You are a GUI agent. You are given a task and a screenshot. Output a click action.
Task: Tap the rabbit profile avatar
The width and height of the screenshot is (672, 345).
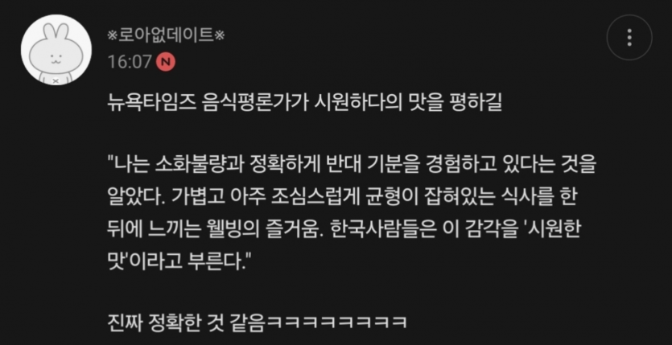point(56,50)
